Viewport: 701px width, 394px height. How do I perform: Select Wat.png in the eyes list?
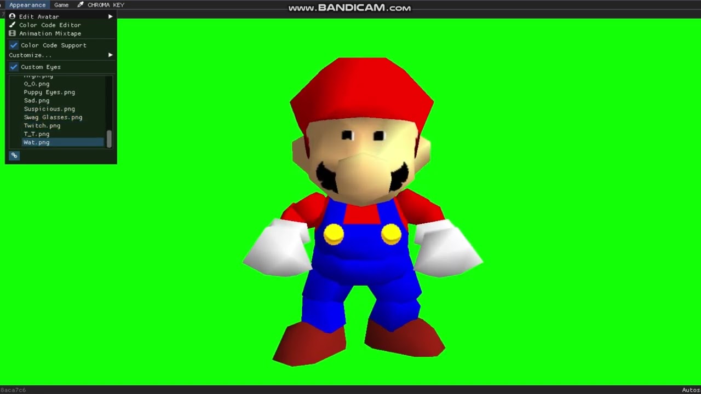(x=63, y=142)
